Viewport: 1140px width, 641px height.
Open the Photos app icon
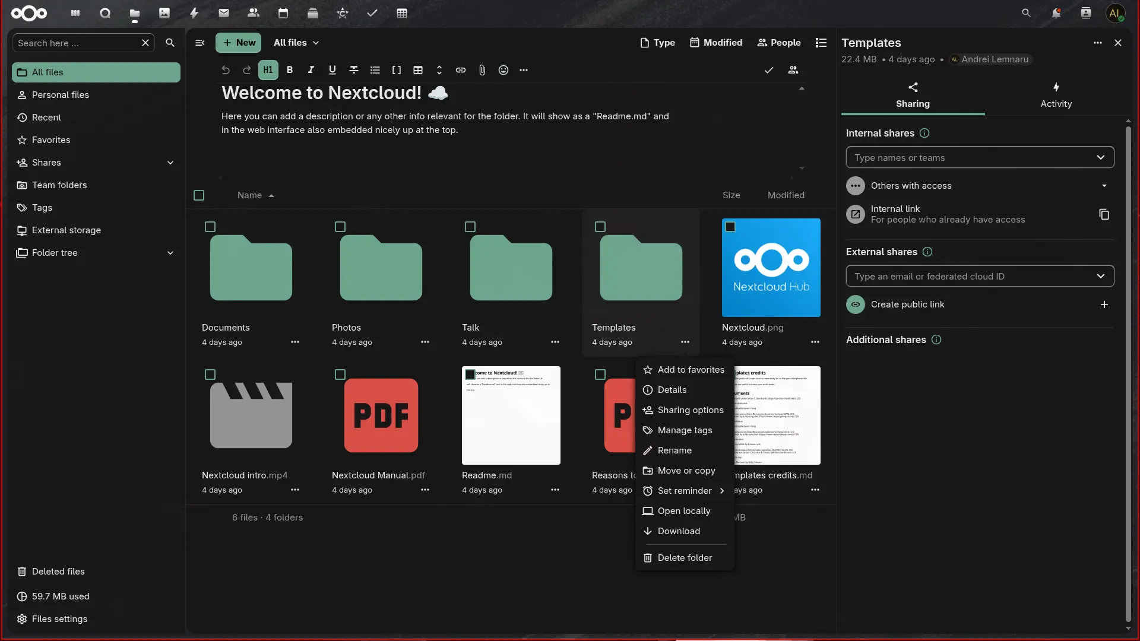click(x=164, y=13)
